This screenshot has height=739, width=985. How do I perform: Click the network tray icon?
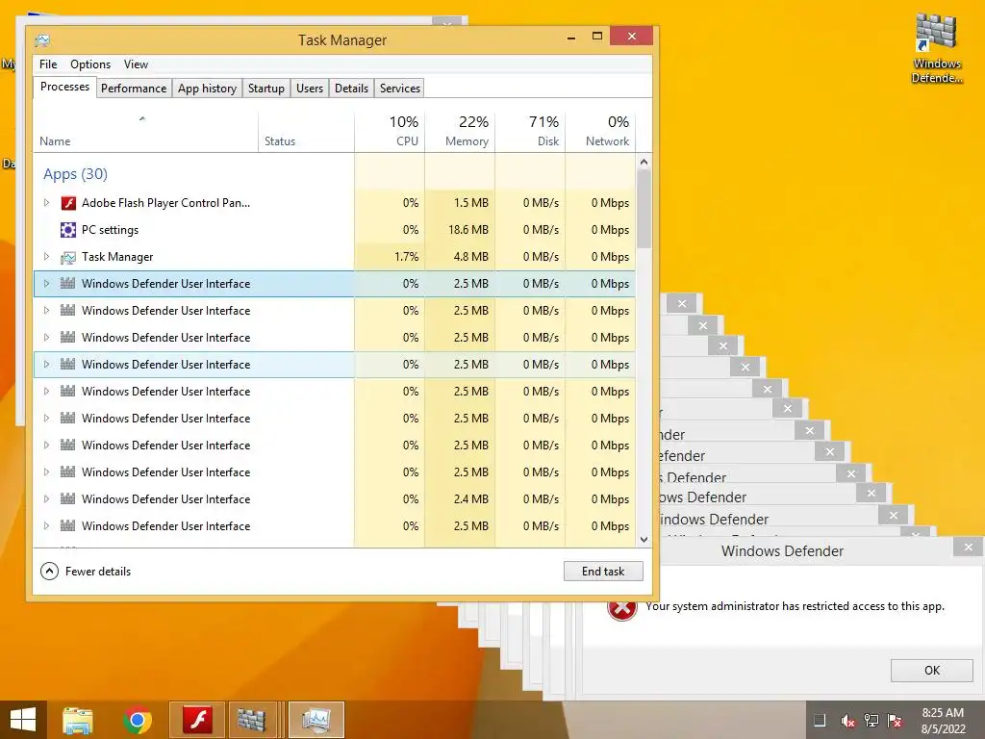pyautogui.click(x=871, y=721)
